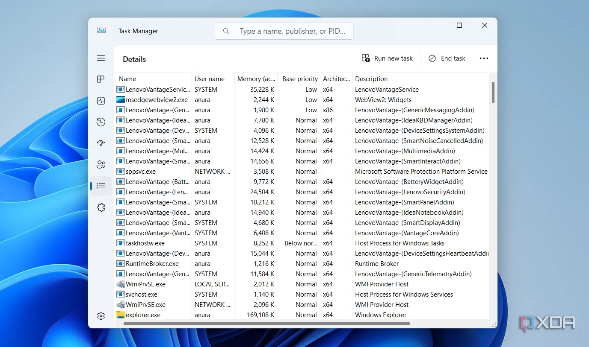589x347 pixels.
Task: Open the Users page icon
Action: pyautogui.click(x=101, y=165)
